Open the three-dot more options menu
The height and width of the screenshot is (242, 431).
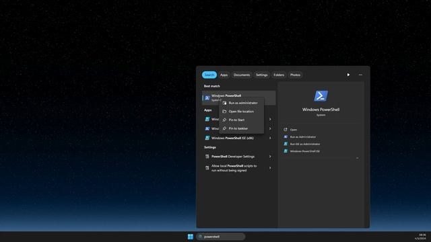[x=360, y=75]
